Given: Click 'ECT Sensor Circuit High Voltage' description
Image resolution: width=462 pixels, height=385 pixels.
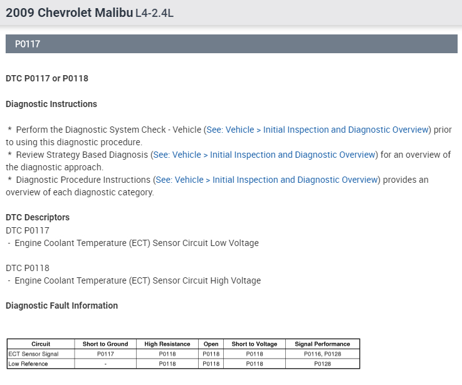Looking at the screenshot, I should point(138,281).
